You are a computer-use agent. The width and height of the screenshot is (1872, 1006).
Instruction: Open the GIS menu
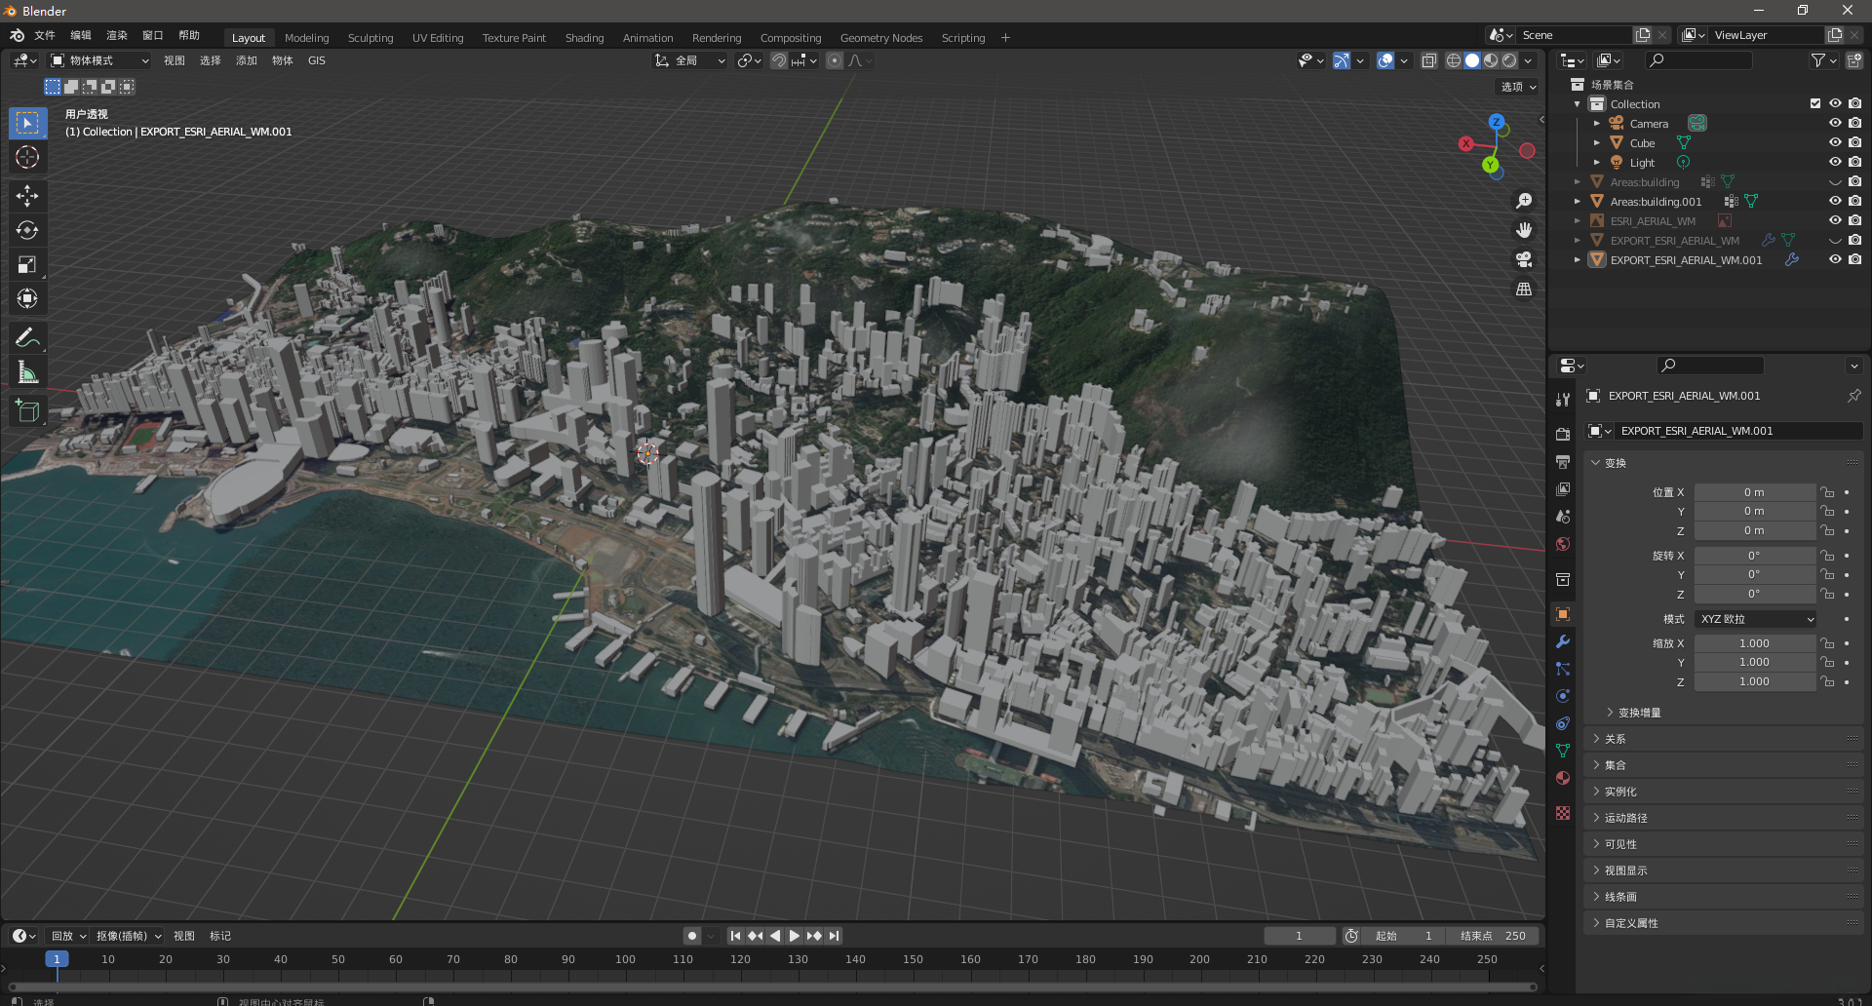coord(317,60)
